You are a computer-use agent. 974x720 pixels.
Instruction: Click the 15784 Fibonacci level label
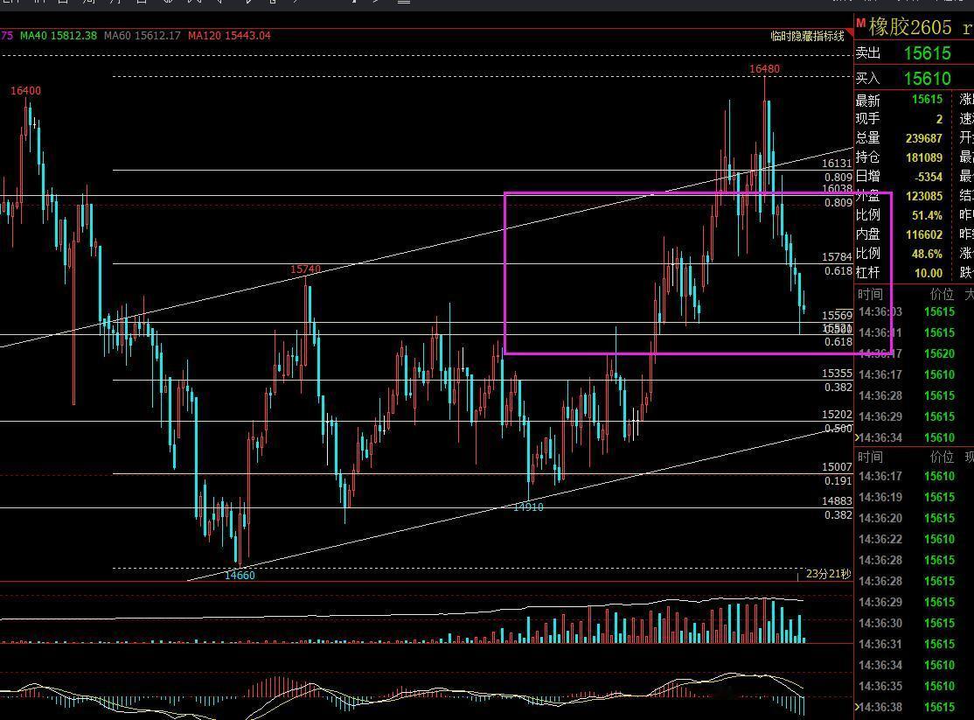(x=837, y=257)
